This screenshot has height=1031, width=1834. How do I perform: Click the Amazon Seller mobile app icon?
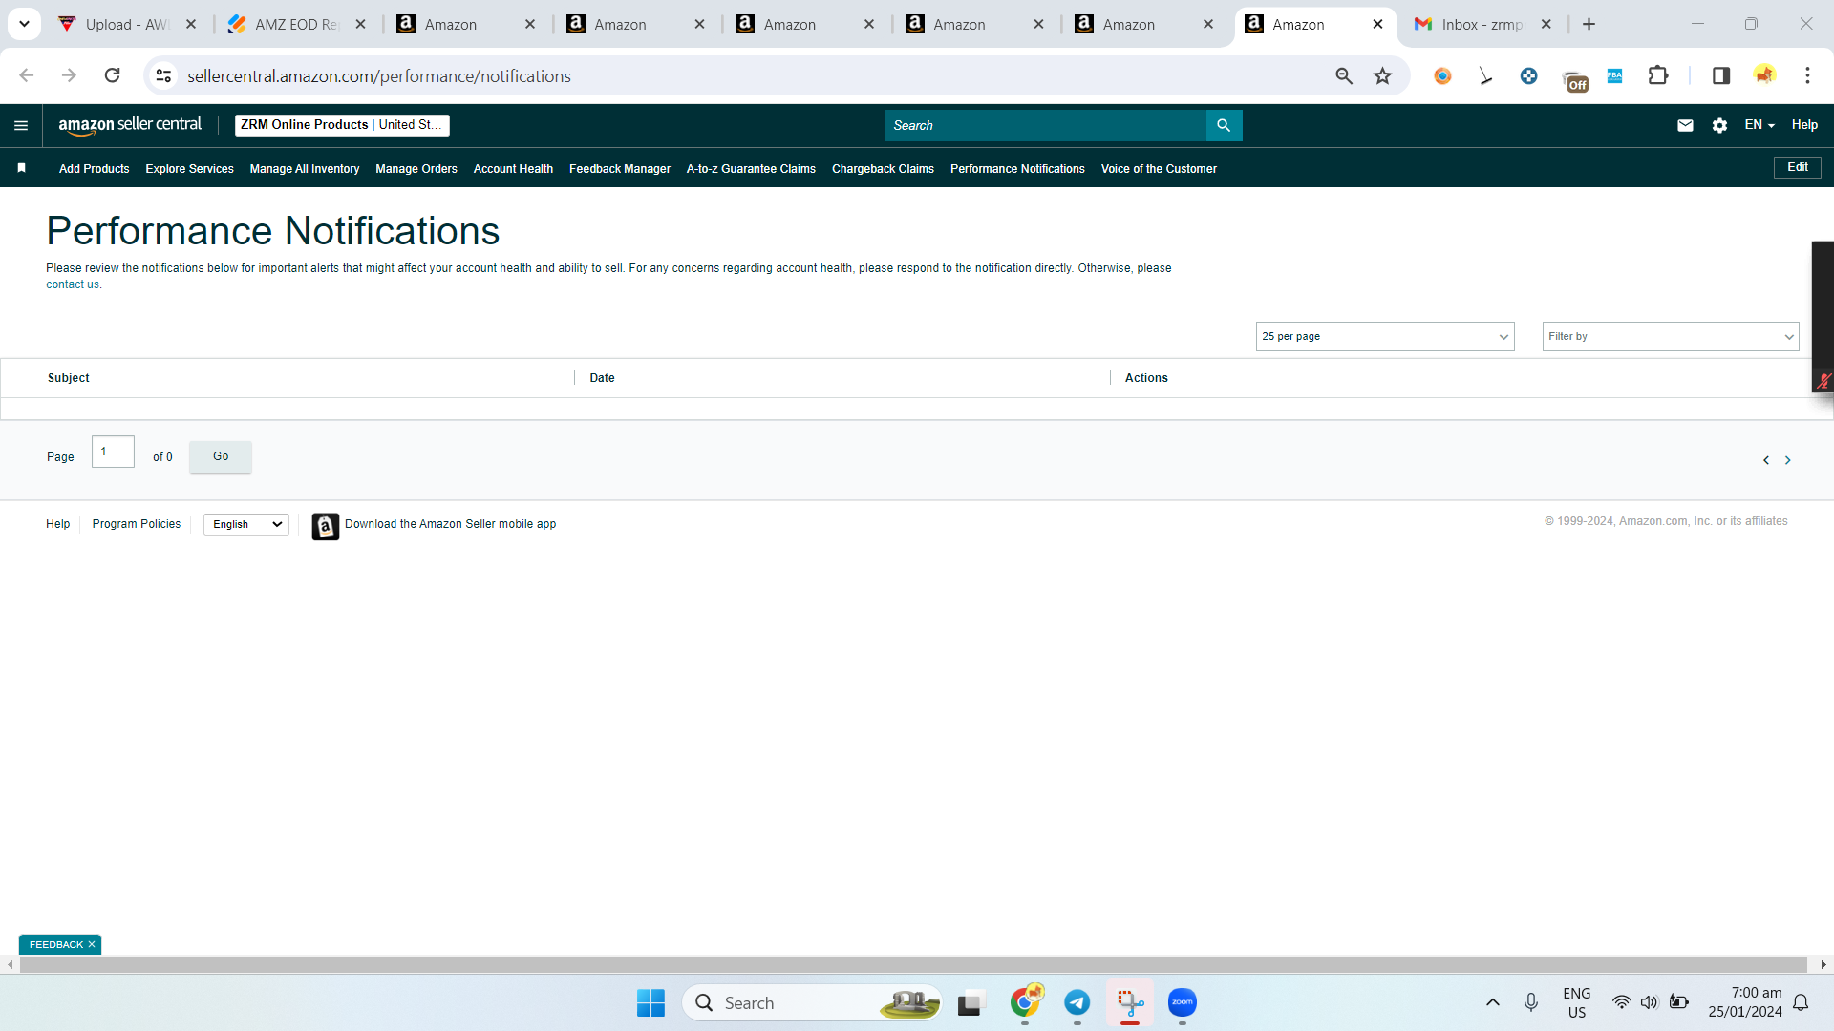pyautogui.click(x=326, y=526)
